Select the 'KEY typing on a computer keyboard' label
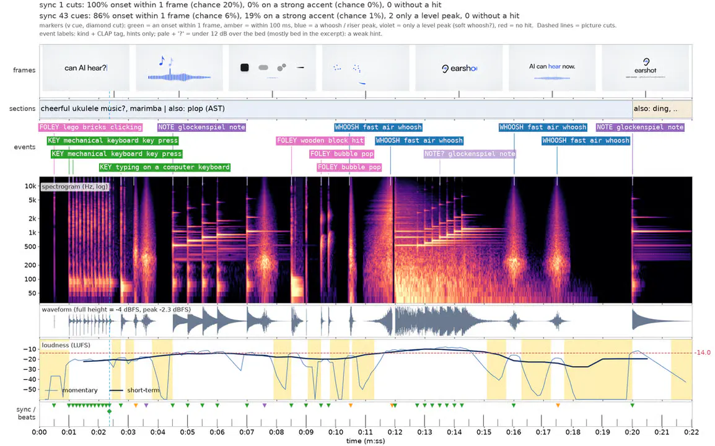 (x=165, y=167)
